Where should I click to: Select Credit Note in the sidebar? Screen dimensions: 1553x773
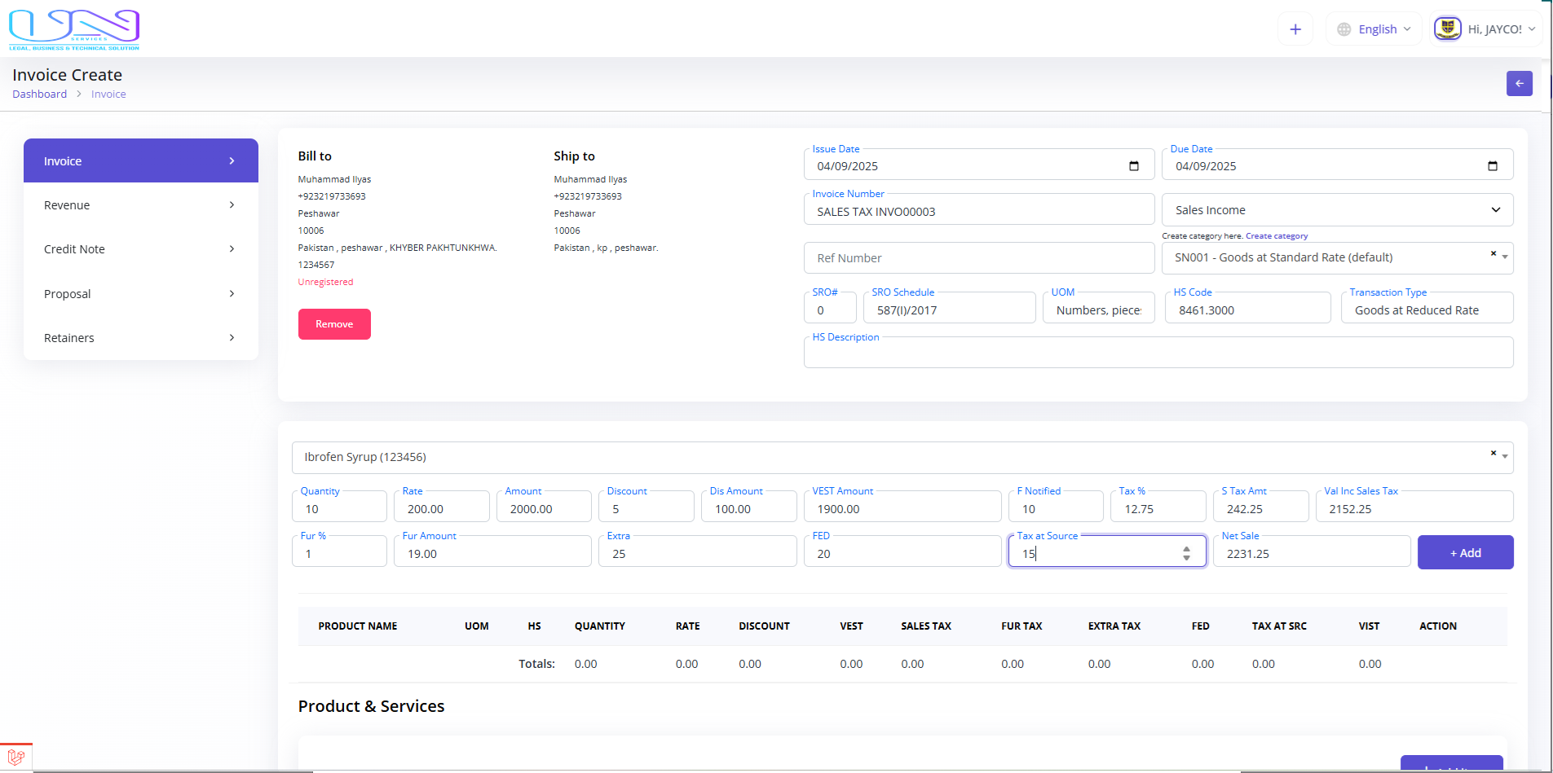[x=140, y=249]
